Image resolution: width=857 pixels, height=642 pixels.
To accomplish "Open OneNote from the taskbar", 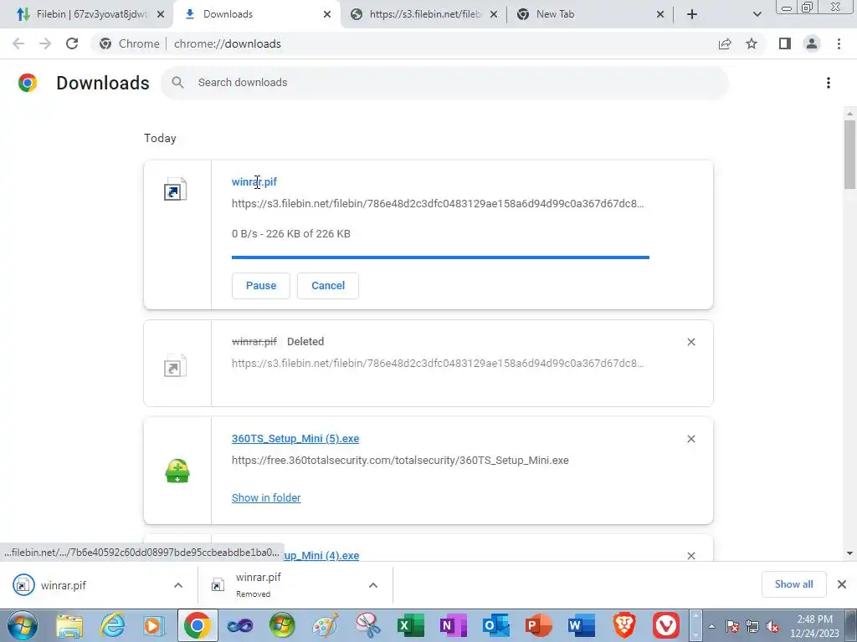I will pyautogui.click(x=453, y=625).
